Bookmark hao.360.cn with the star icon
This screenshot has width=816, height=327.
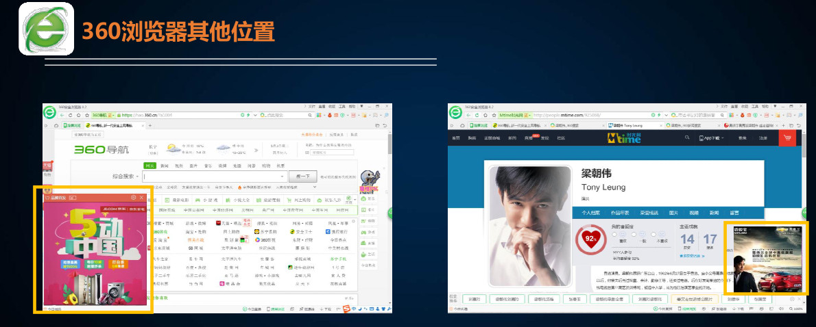click(x=86, y=115)
